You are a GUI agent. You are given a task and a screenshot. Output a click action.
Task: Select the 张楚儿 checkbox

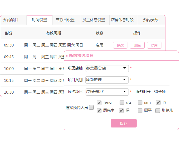click(x=158, y=111)
